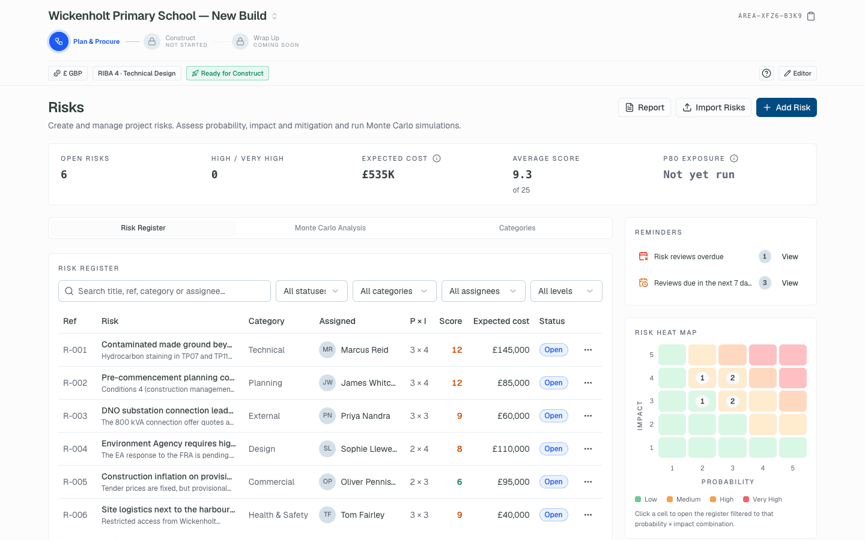Click the Editor role button
This screenshot has height=540, width=865.
798,73
